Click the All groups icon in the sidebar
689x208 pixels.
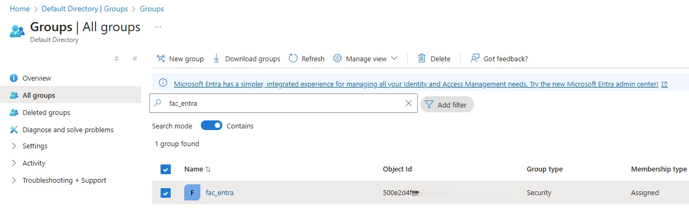tap(14, 96)
